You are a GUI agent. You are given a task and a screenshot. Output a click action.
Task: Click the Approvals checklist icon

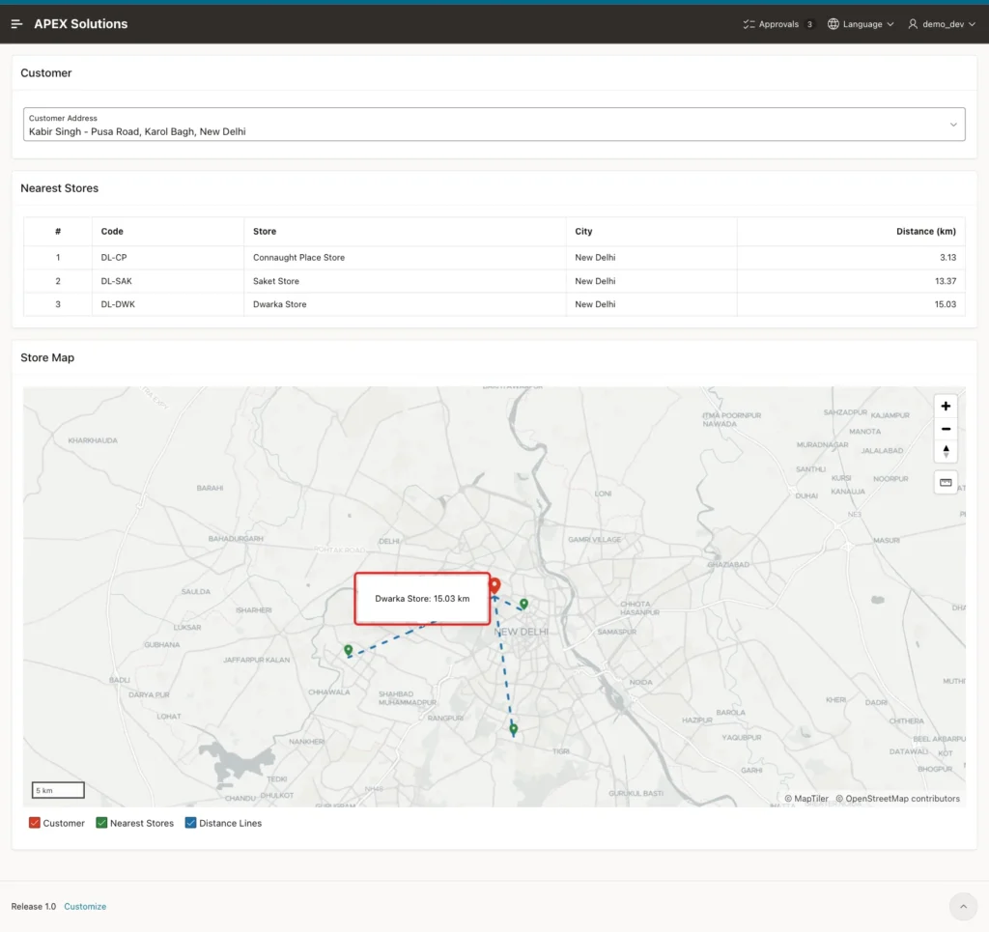click(x=749, y=24)
